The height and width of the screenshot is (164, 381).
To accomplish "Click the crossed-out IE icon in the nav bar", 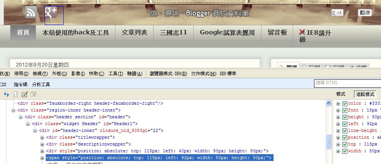I will pyautogui.click(x=302, y=32).
